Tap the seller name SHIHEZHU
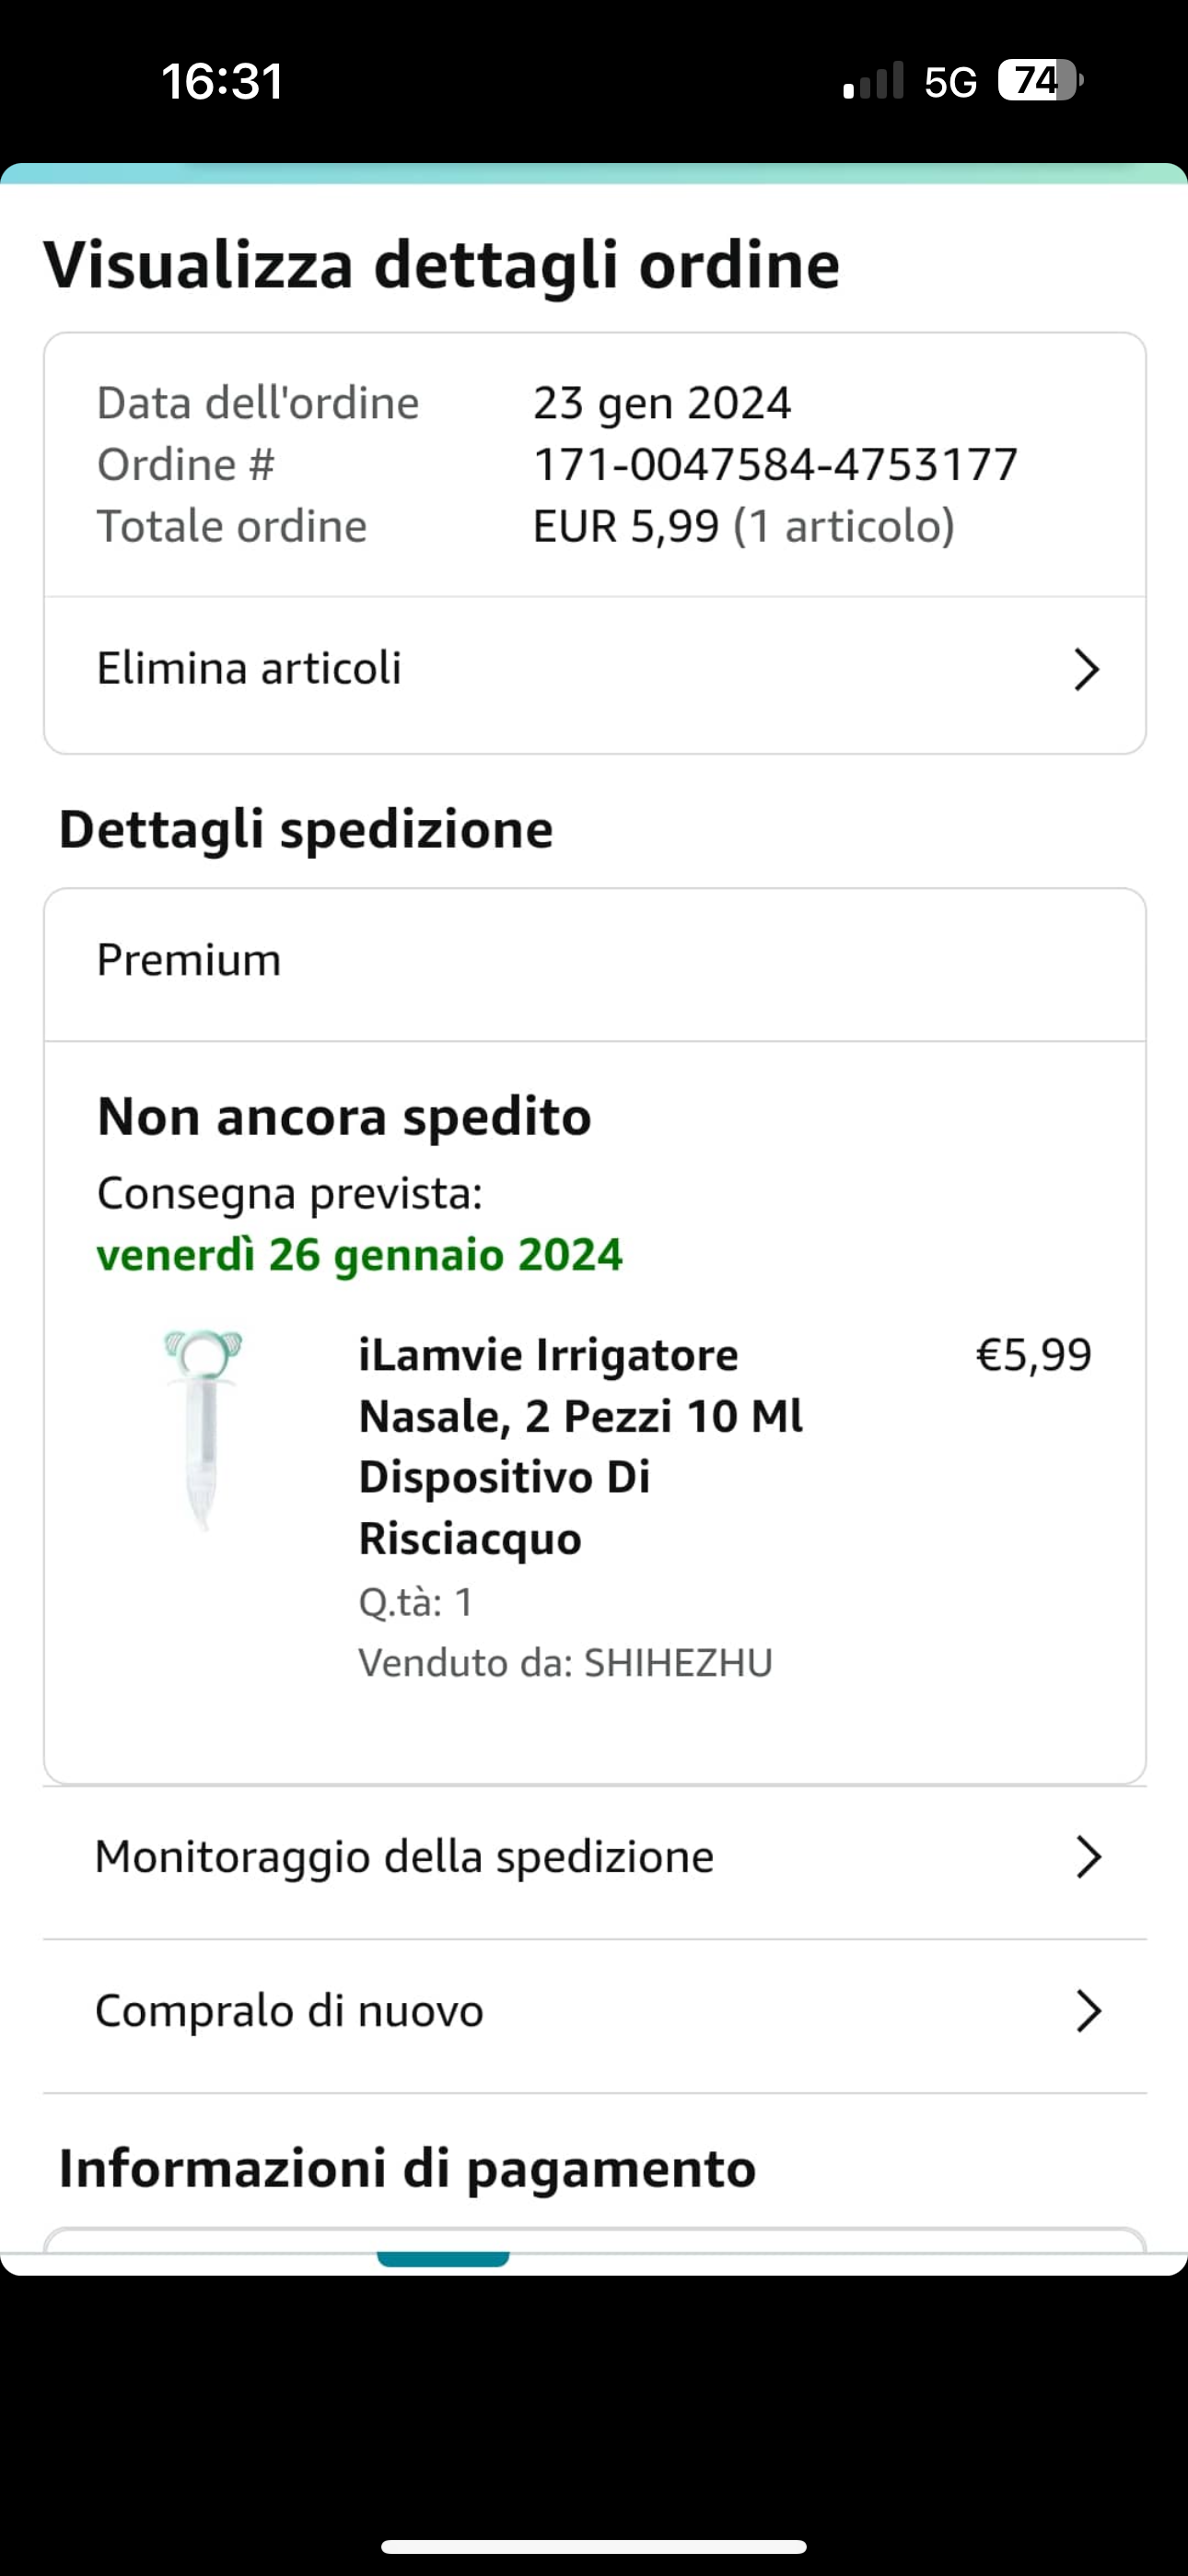 pos(678,1663)
